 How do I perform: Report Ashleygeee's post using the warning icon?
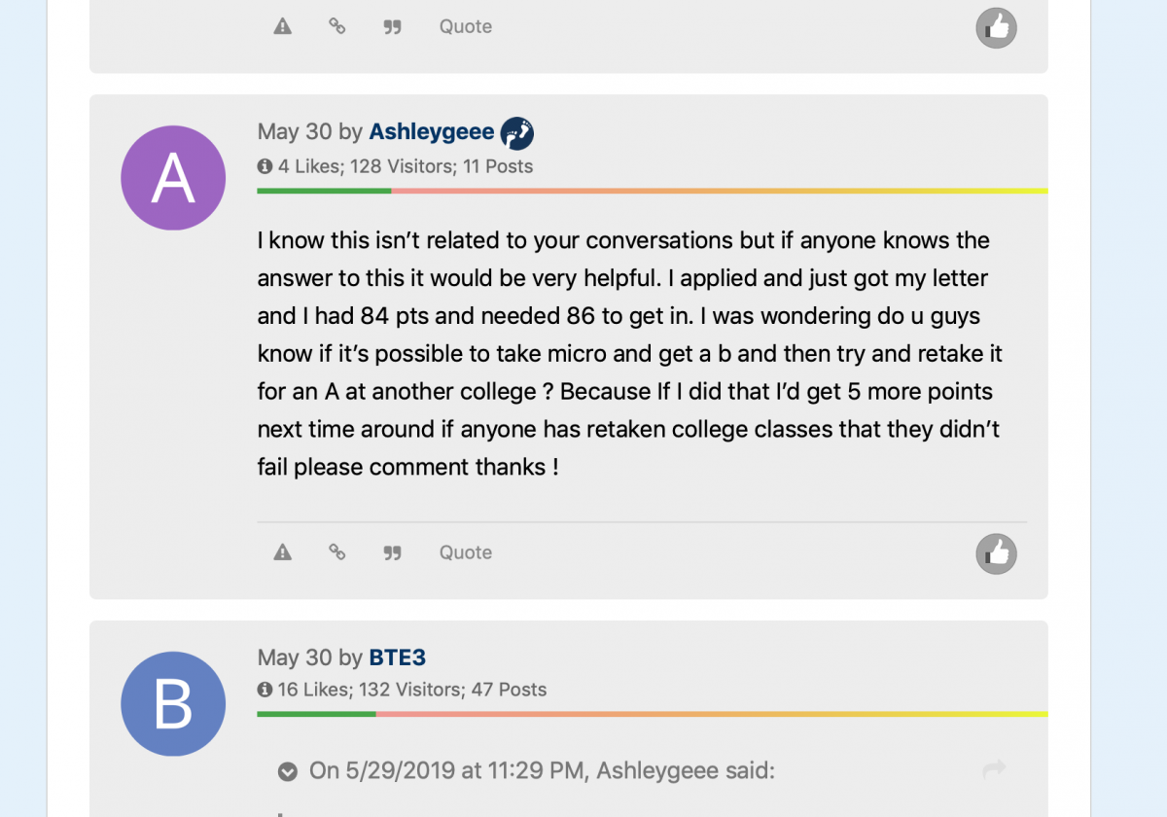(283, 552)
